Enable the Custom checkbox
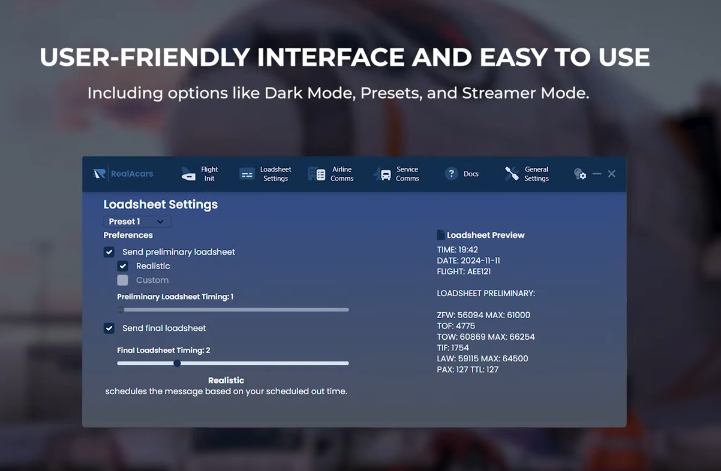The height and width of the screenshot is (471, 721). click(x=122, y=280)
